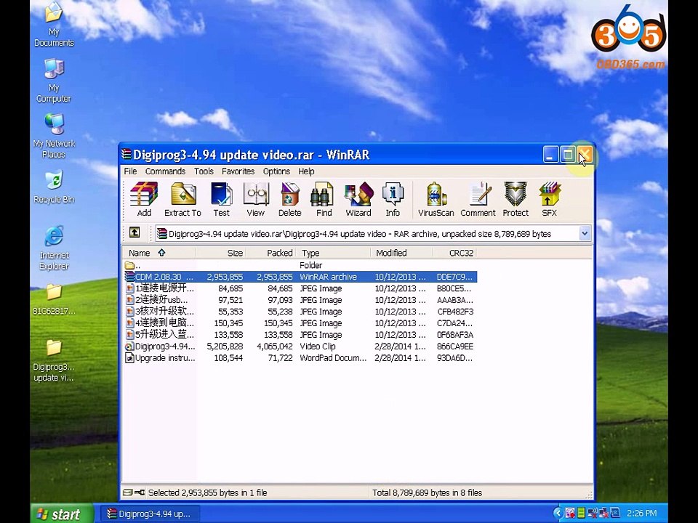Click the system tray clock 2:26 PM

pos(641,514)
